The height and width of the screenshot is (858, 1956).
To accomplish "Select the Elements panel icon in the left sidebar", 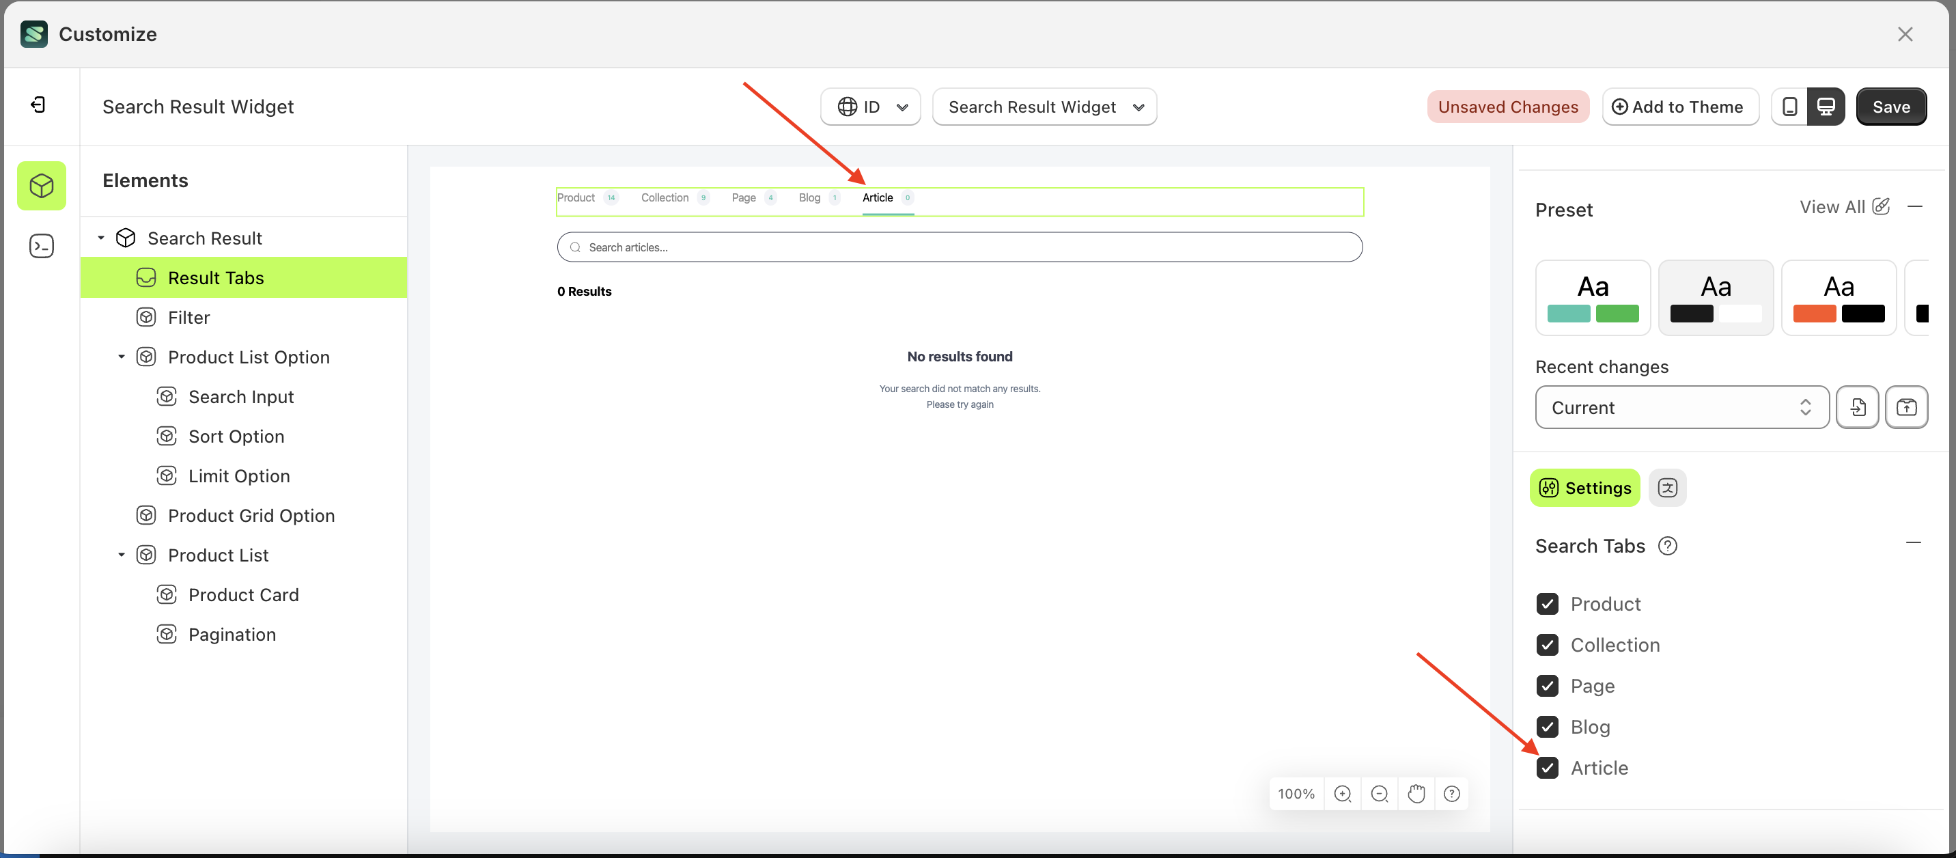I will click(41, 185).
